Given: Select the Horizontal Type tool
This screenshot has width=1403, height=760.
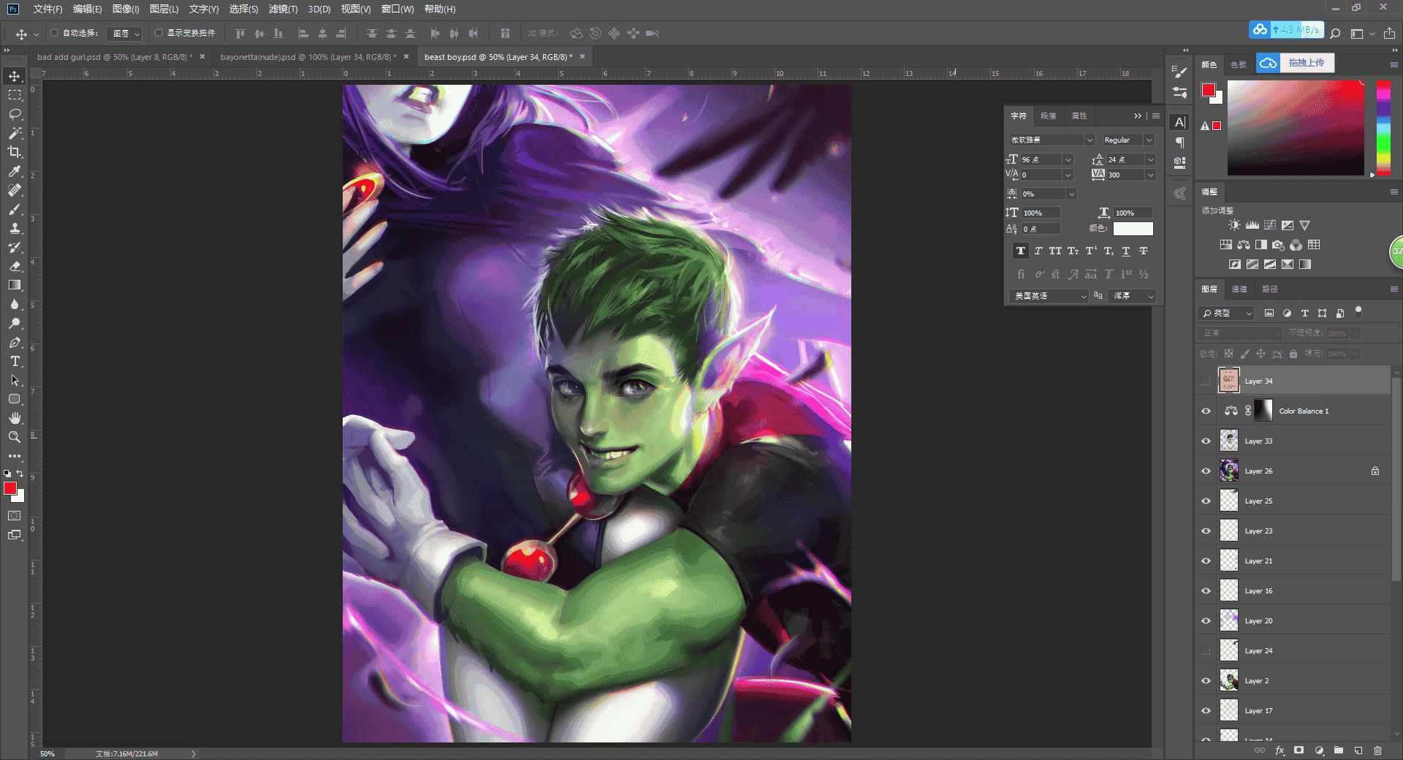Looking at the screenshot, I should (15, 361).
